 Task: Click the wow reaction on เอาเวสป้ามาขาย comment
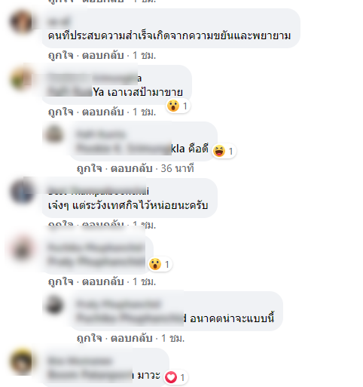[x=178, y=106]
